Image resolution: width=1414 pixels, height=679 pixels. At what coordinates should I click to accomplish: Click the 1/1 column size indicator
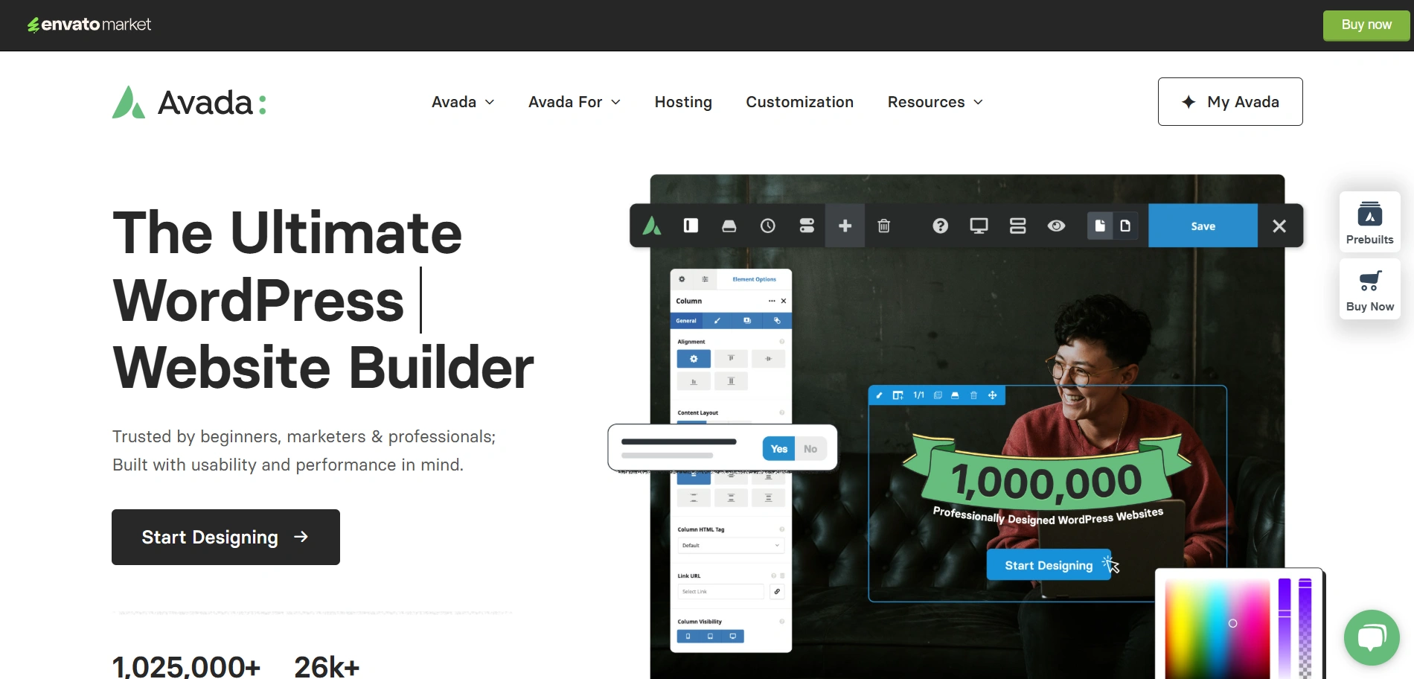918,395
